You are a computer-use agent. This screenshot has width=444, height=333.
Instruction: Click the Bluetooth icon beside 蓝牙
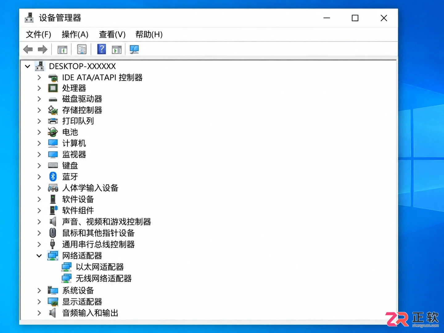tap(53, 177)
